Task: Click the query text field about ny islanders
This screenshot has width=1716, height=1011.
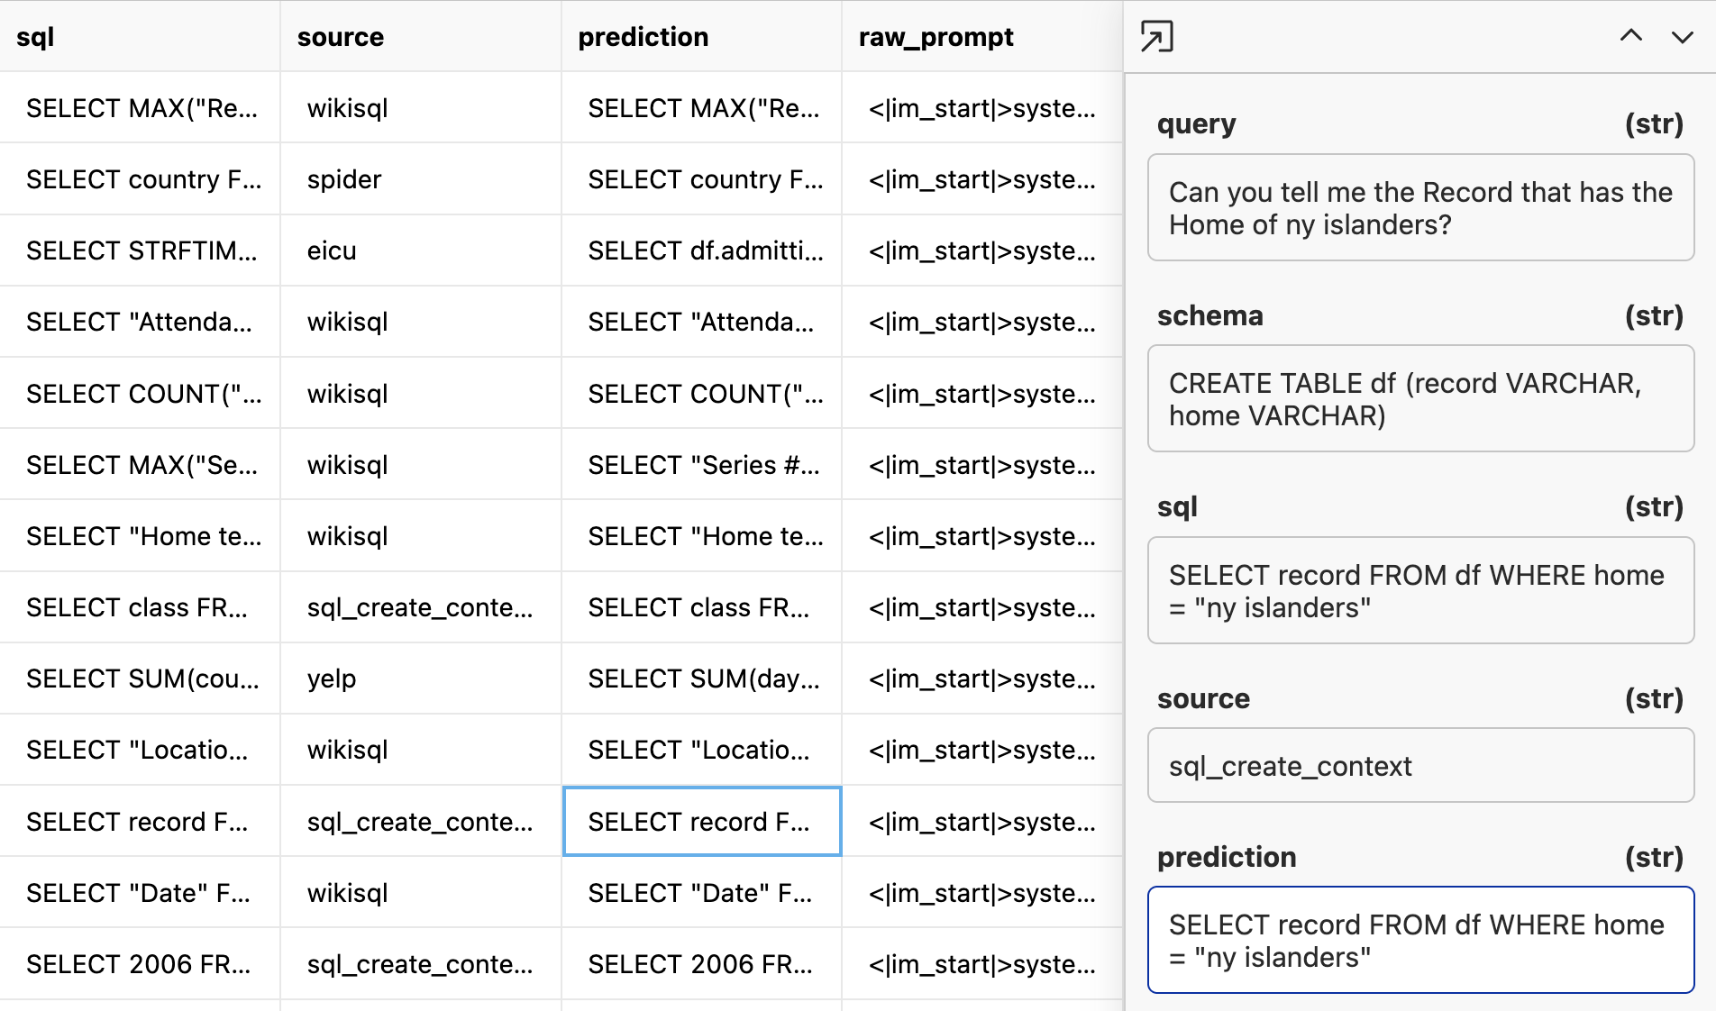Action: tap(1421, 208)
